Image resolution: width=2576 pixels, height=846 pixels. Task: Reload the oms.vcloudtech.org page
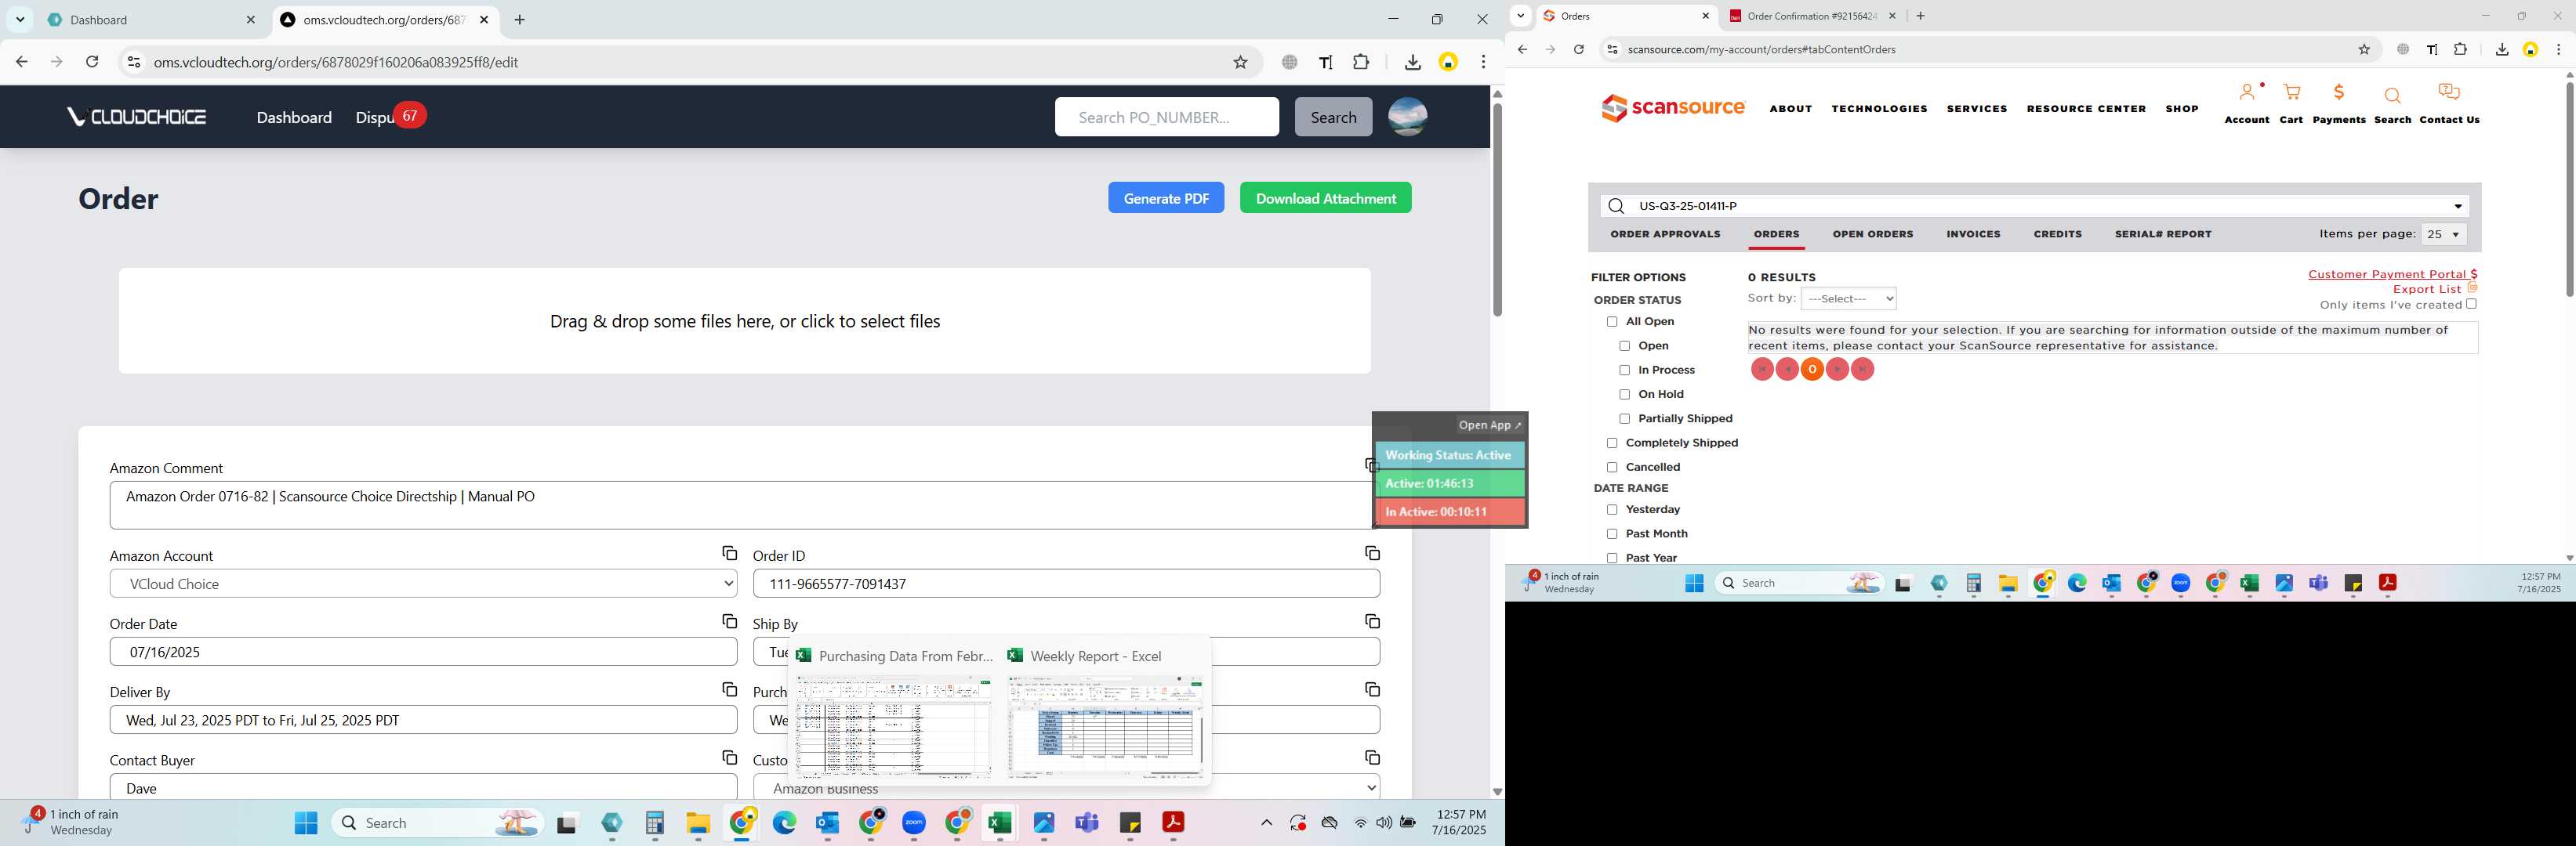tap(92, 62)
